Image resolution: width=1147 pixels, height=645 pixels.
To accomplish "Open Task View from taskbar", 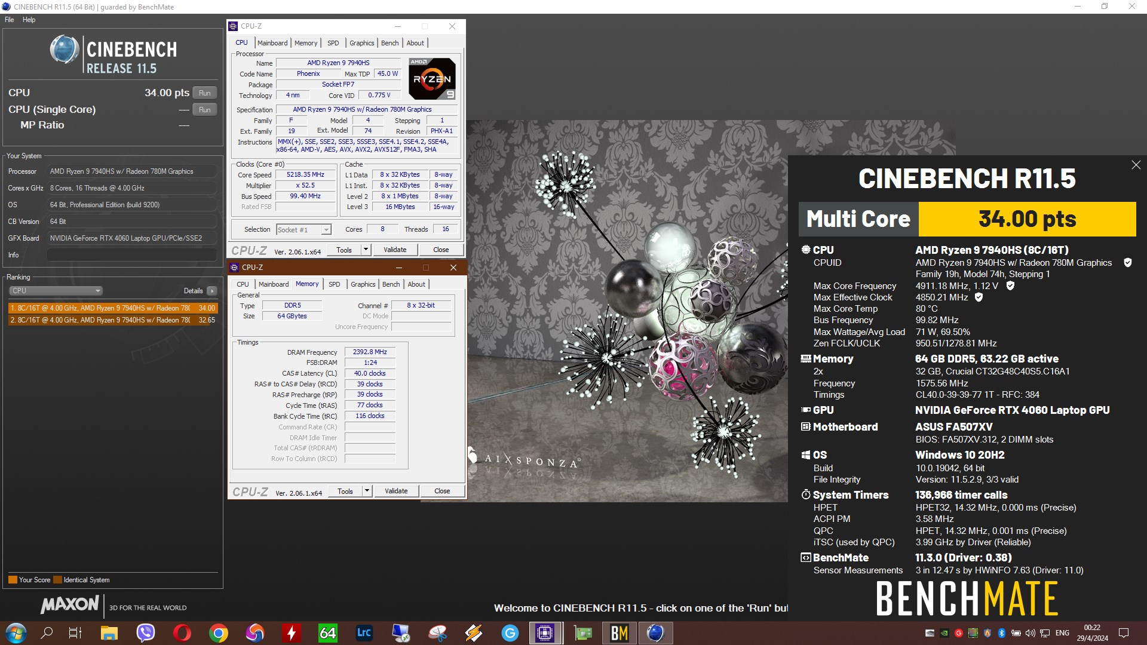I will click(75, 633).
